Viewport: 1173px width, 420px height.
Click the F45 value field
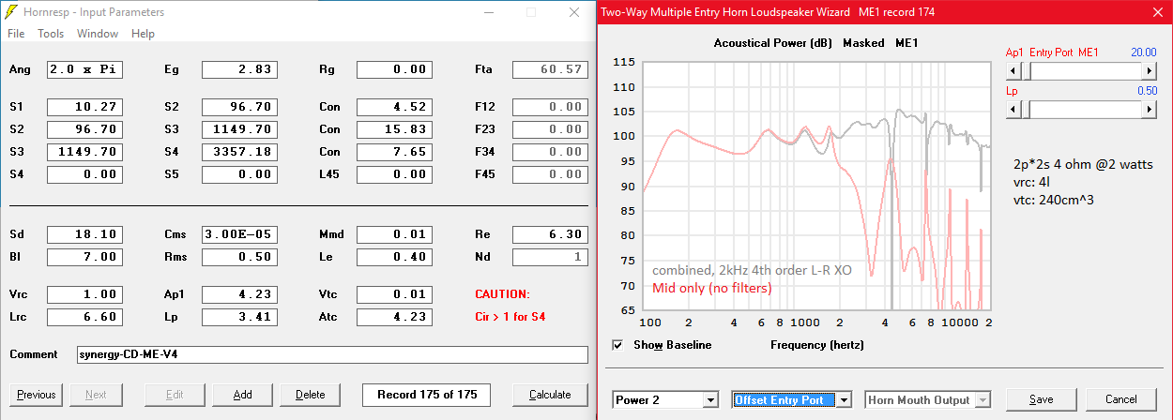pyautogui.click(x=550, y=174)
